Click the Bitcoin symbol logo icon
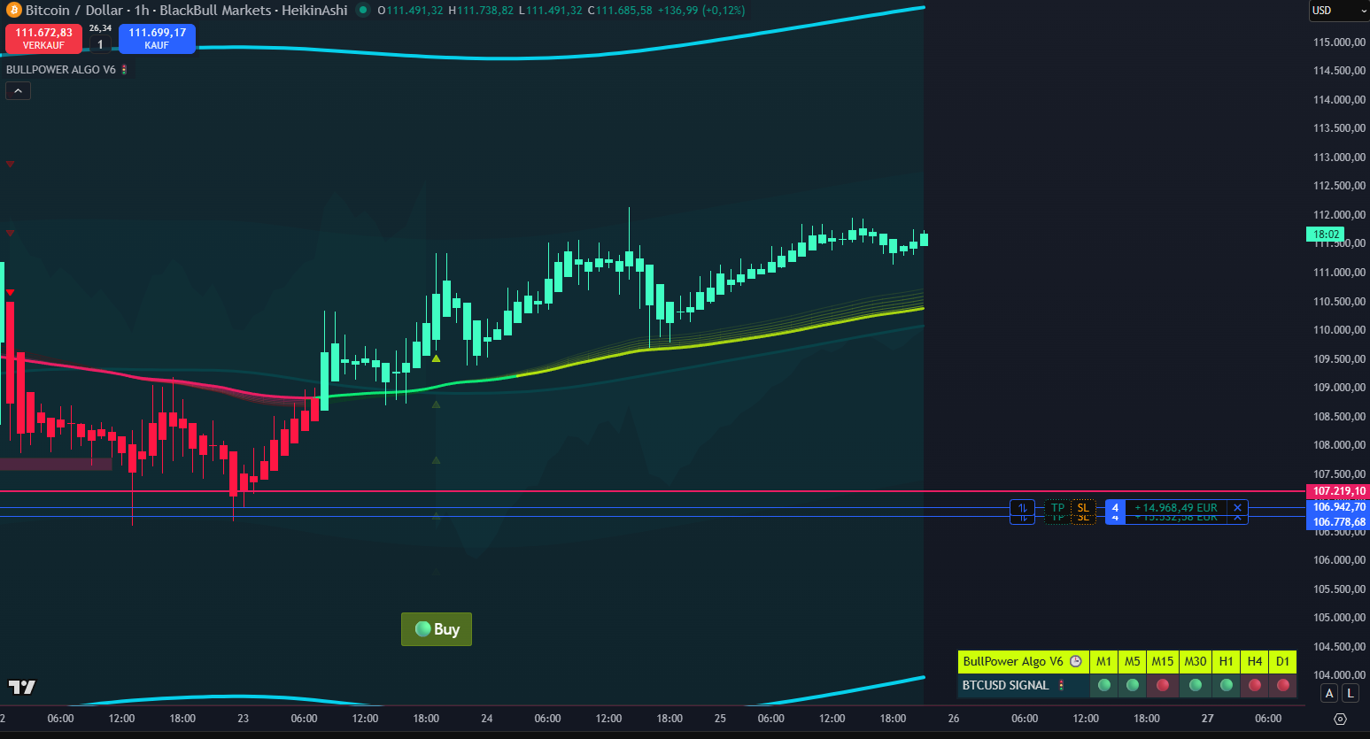 [13, 11]
